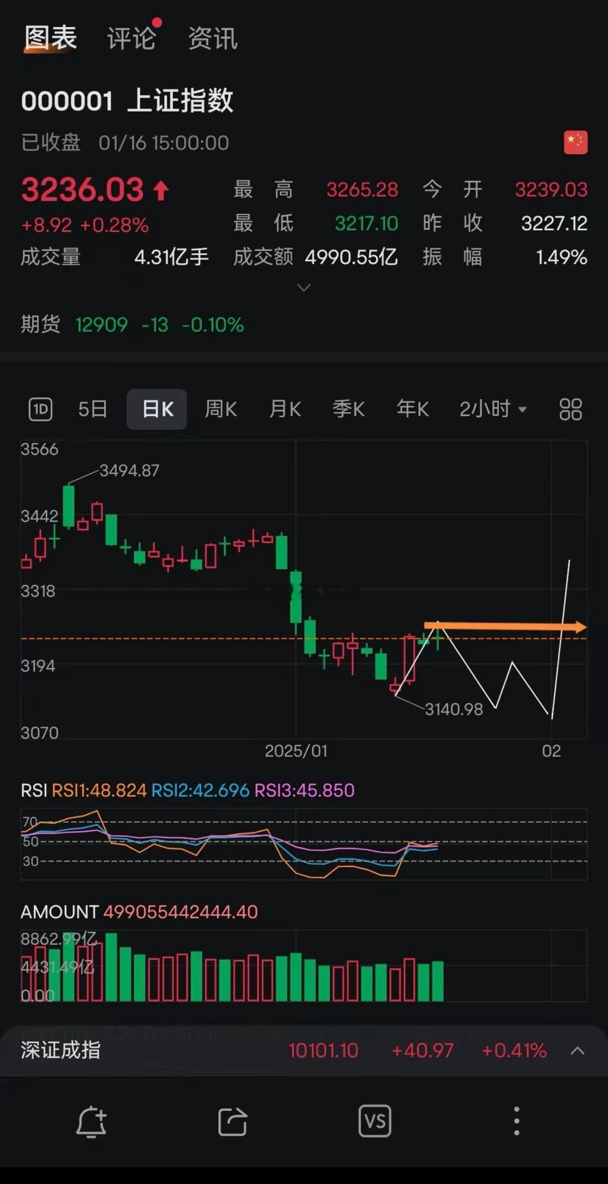Select the 周K chart period

[221, 409]
